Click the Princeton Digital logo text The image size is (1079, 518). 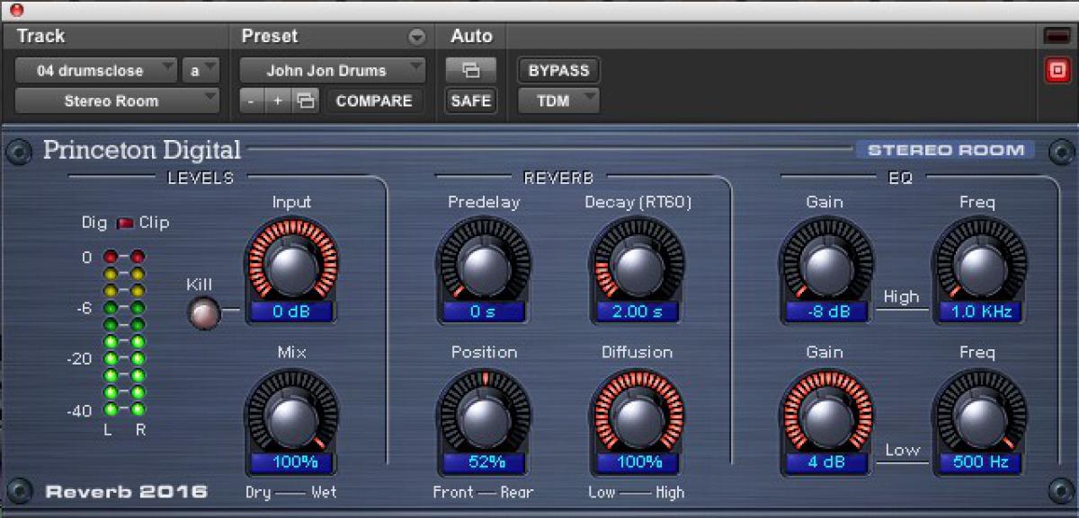click(142, 150)
